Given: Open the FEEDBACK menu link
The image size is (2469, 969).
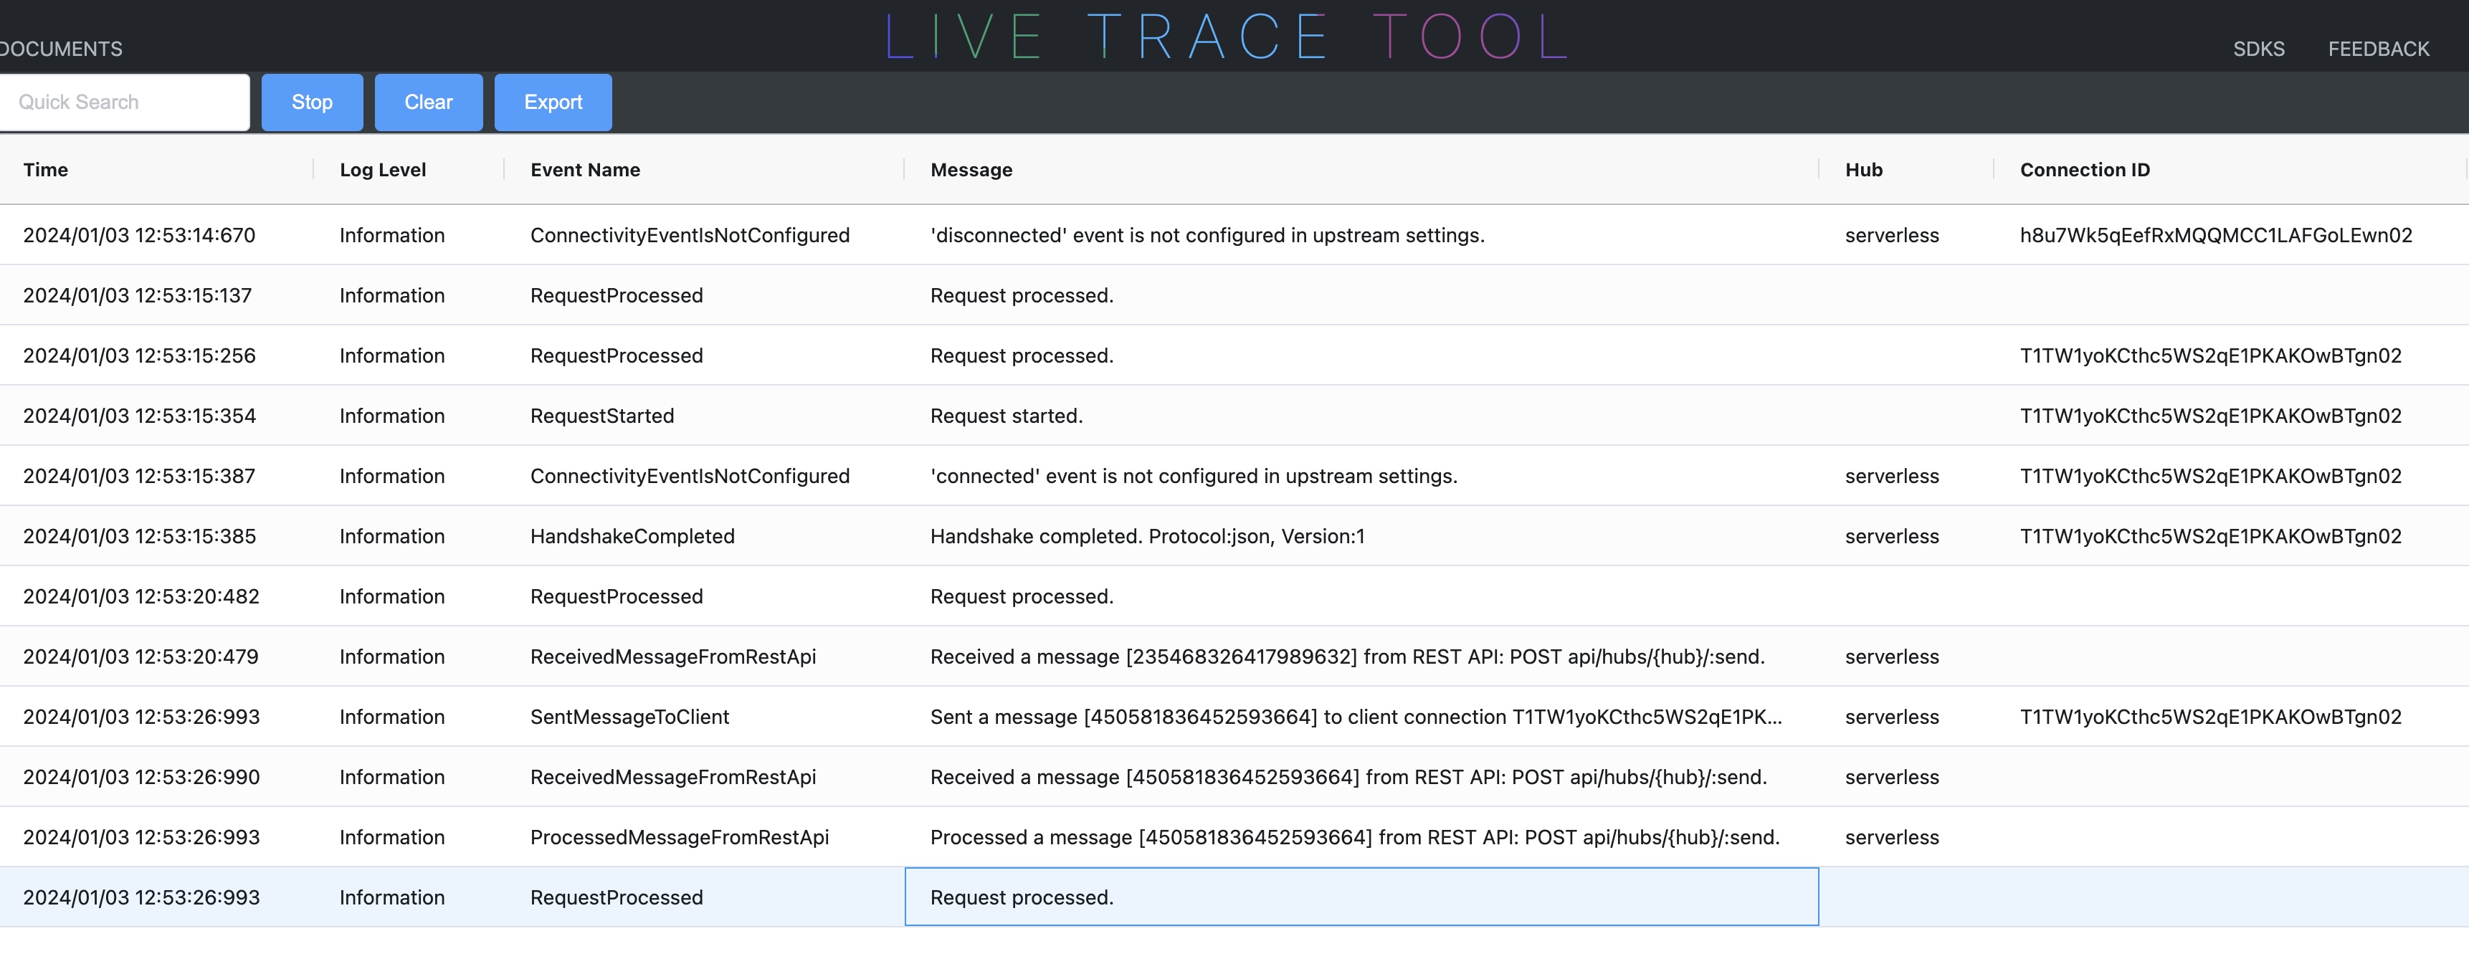Looking at the screenshot, I should point(2378,49).
